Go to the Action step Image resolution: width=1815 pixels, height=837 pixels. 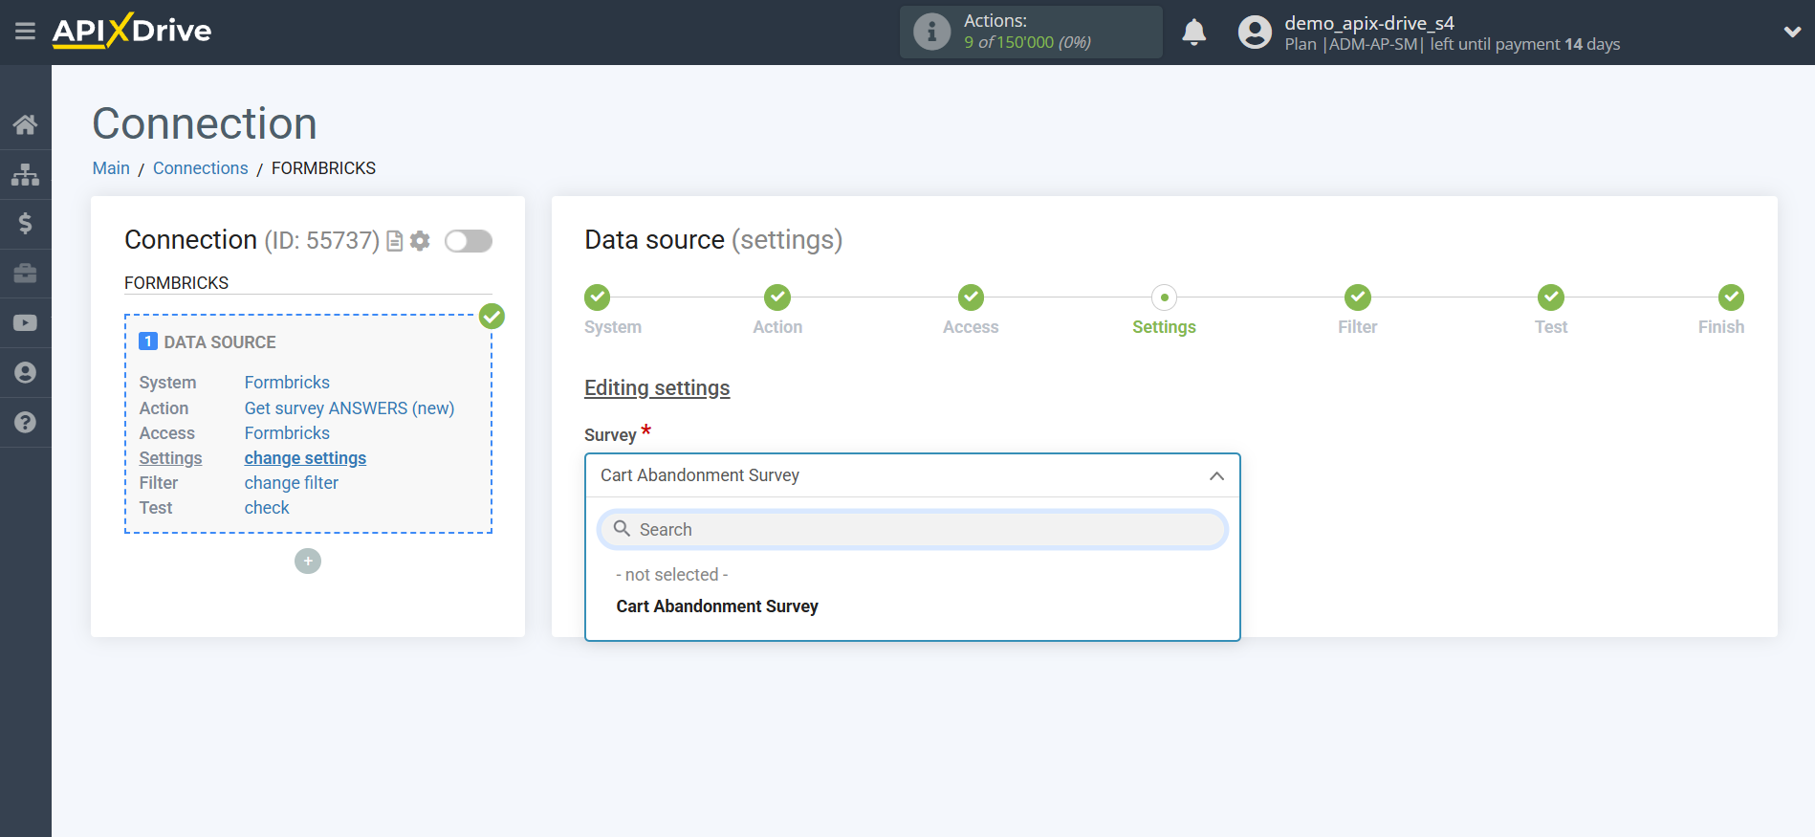(x=777, y=298)
